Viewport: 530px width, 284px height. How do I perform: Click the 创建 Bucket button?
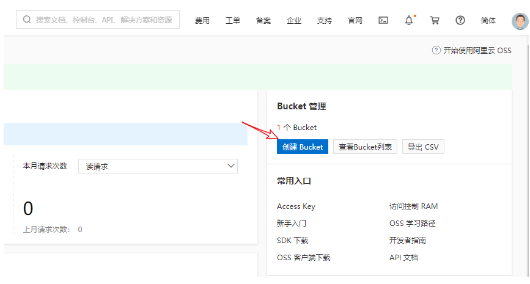click(x=303, y=147)
